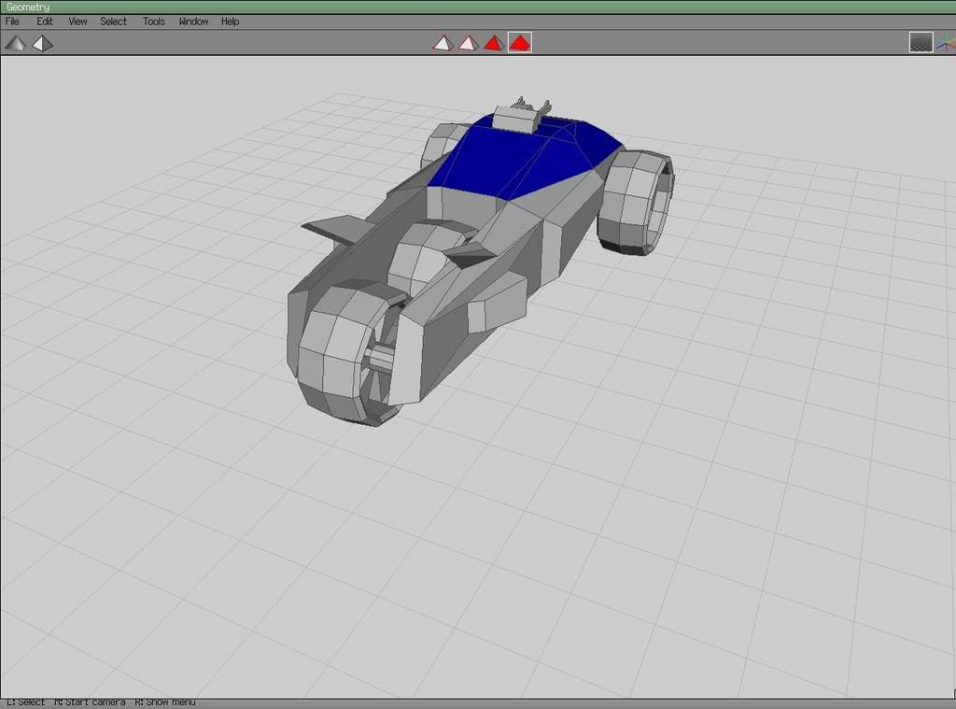Switch to vertex selection mode pyramid

coord(443,43)
